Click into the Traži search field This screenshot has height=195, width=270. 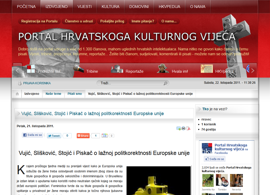129,83
